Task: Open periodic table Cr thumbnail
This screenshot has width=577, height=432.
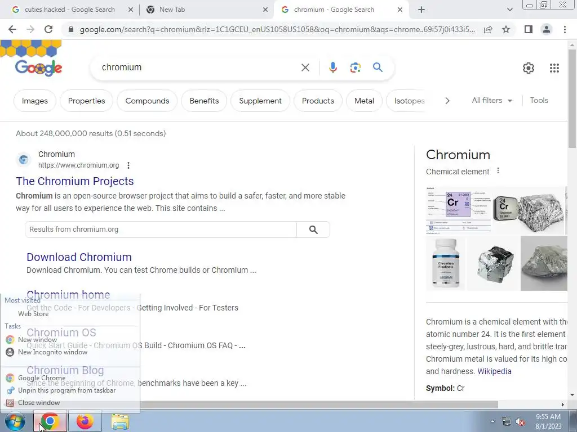Action: coord(458,210)
